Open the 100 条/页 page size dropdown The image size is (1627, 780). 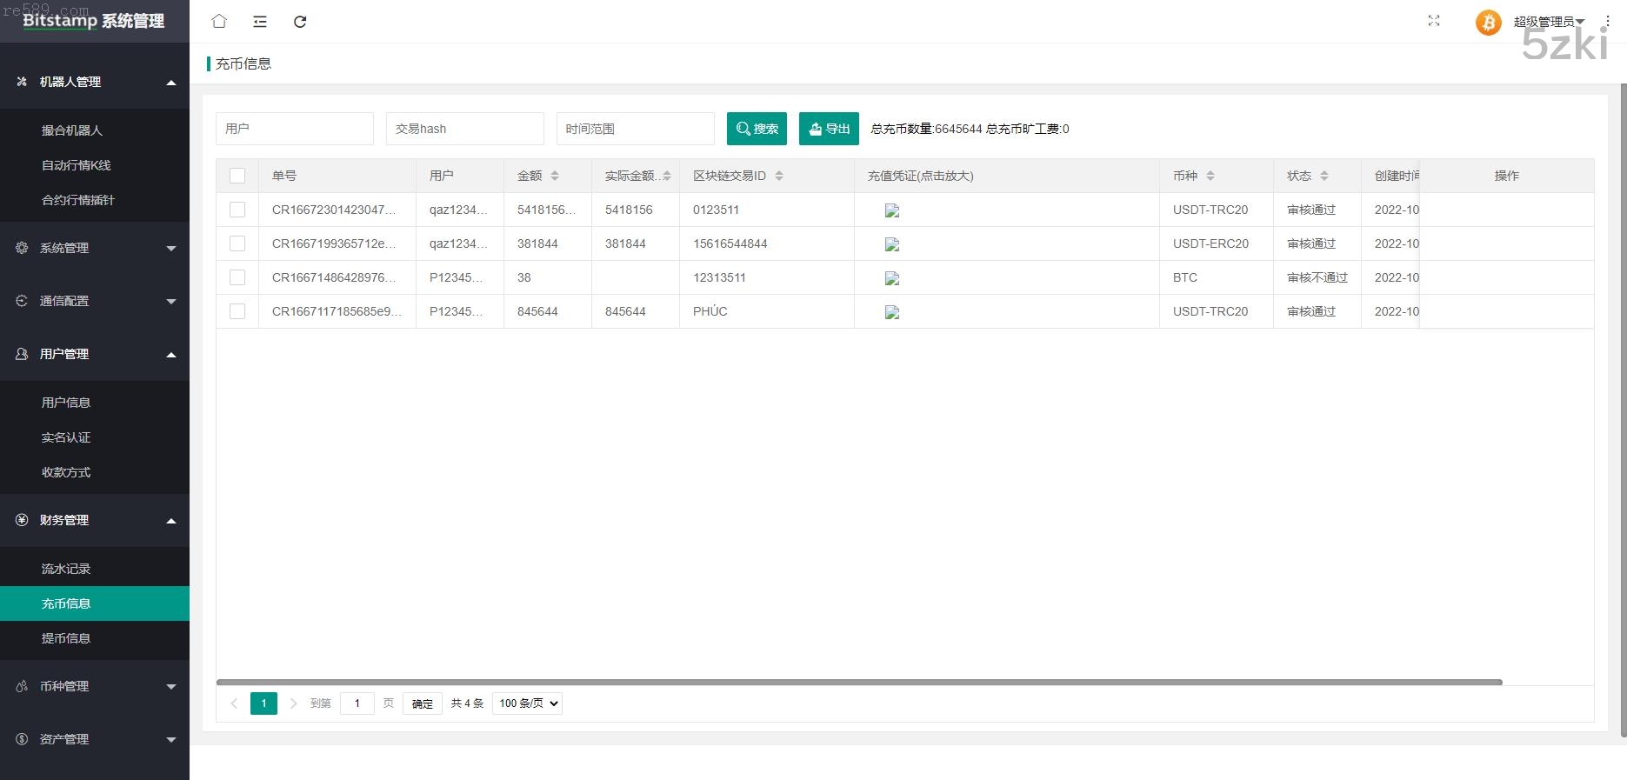(527, 703)
